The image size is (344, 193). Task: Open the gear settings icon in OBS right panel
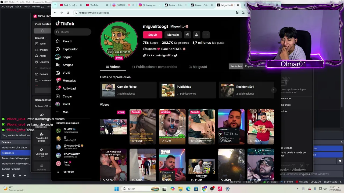point(340,161)
